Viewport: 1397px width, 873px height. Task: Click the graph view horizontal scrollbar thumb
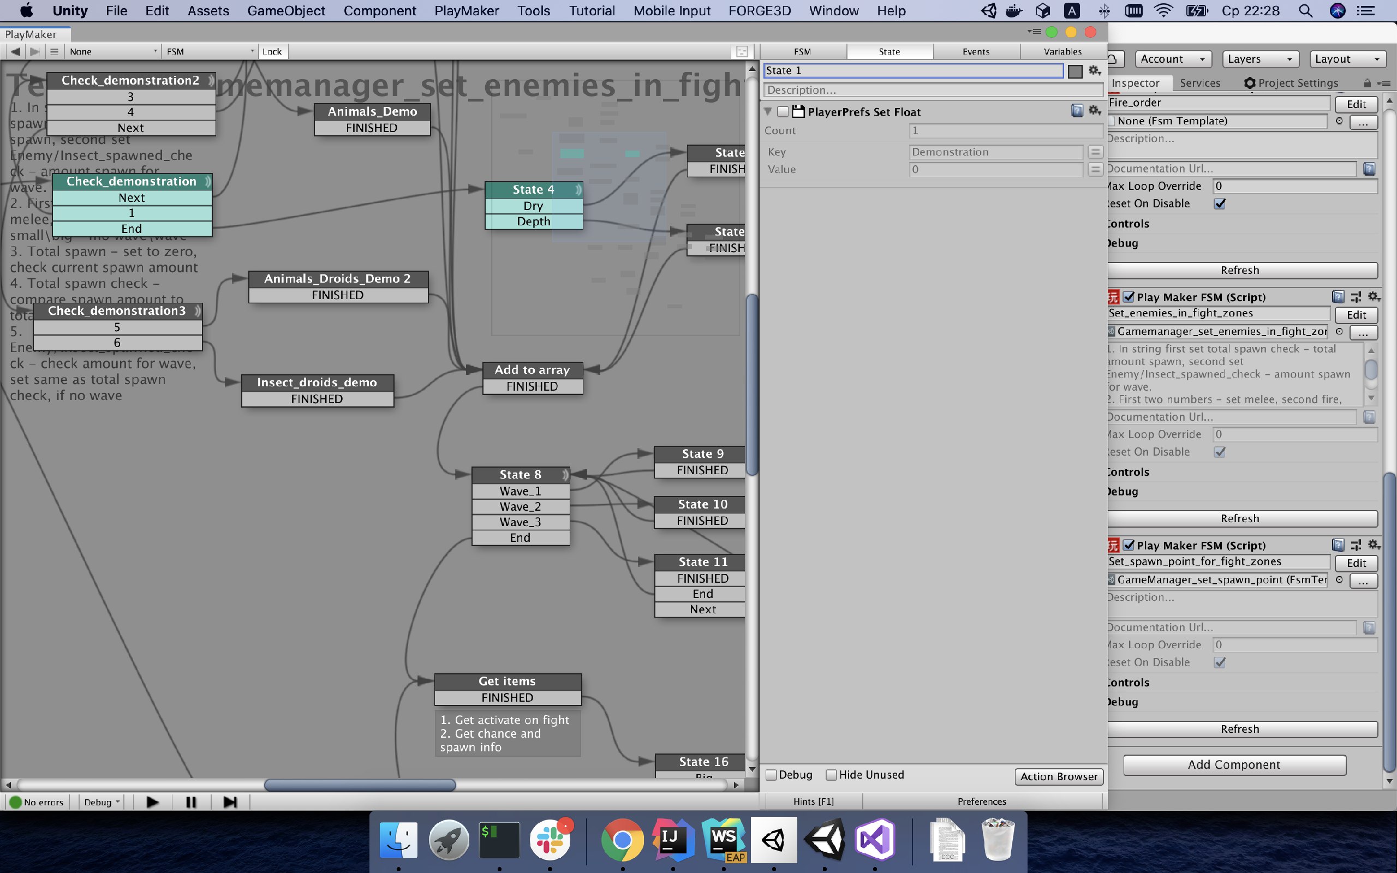(x=360, y=785)
